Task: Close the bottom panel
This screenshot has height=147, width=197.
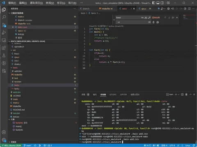Action: click(x=194, y=94)
